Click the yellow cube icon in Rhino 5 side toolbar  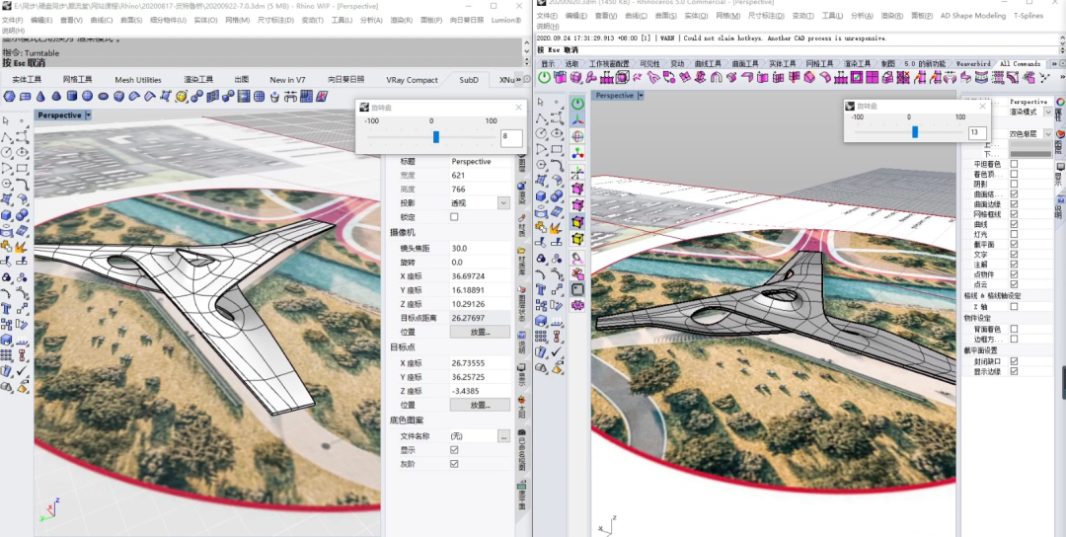[577, 239]
